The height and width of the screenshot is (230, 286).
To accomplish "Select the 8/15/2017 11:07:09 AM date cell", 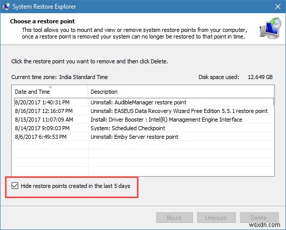I will tap(44, 120).
